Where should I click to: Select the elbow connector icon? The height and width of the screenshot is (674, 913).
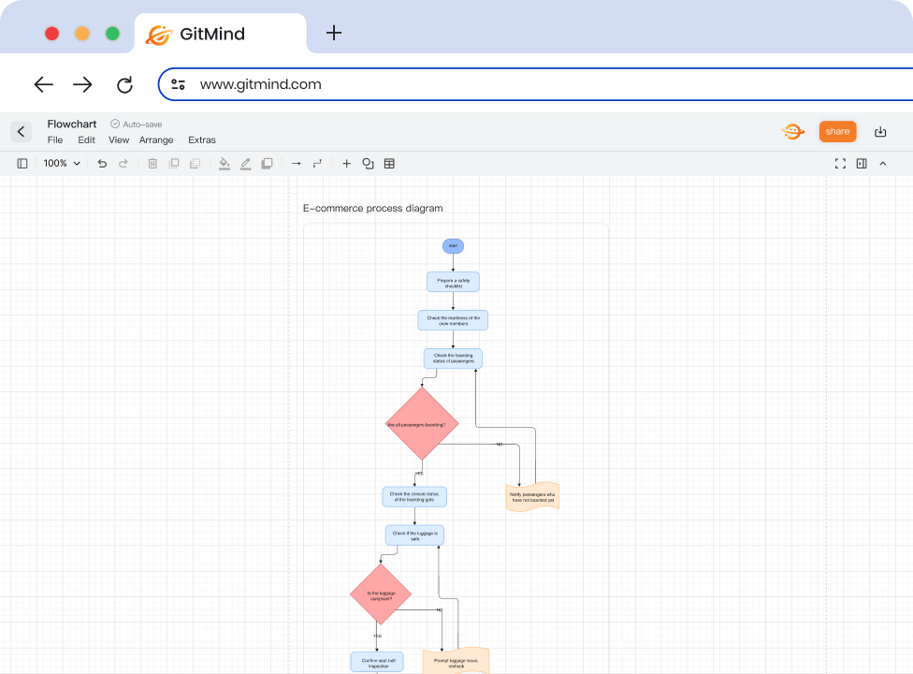(317, 163)
